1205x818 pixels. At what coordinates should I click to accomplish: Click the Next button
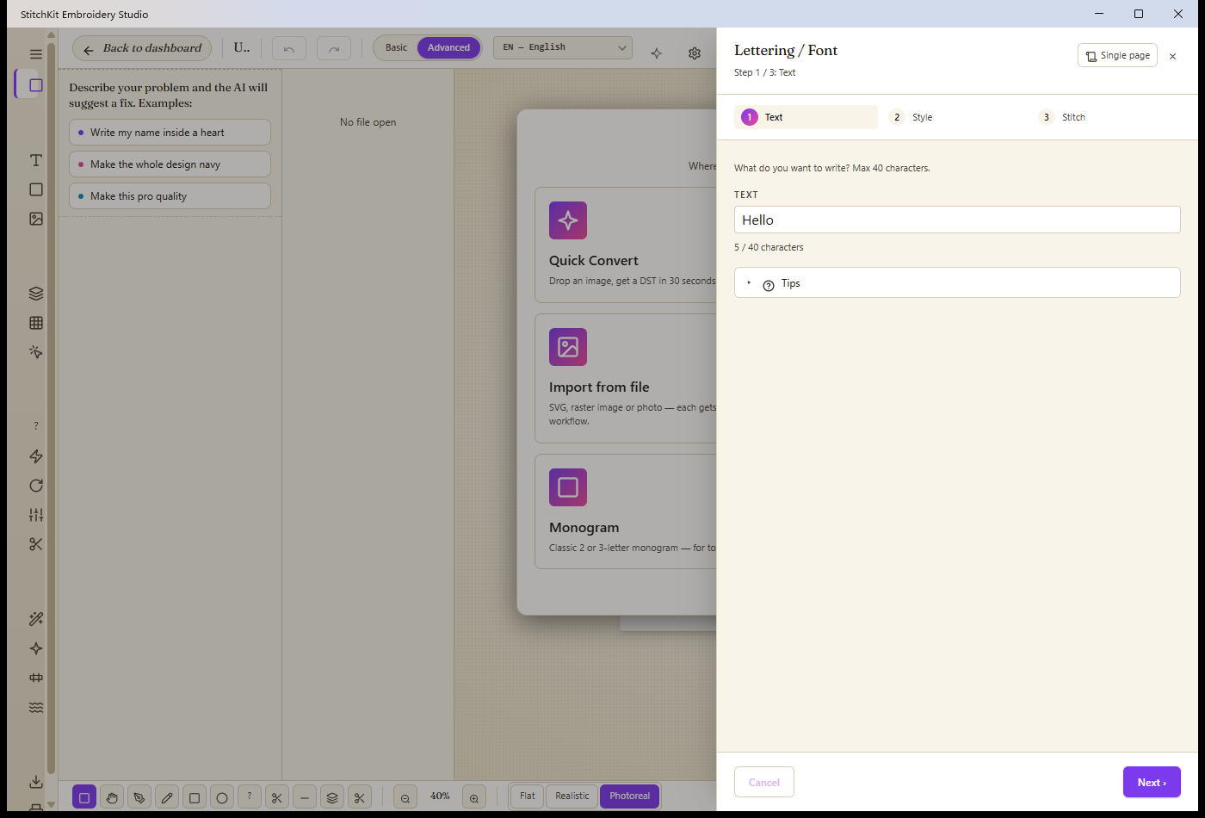pyautogui.click(x=1152, y=782)
